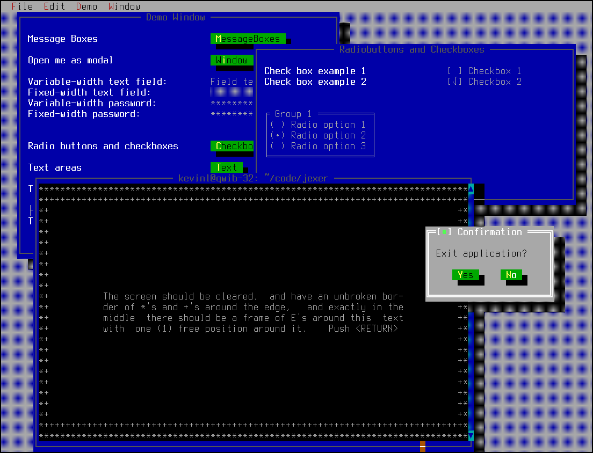Select Radio option 1
This screenshot has height=453, width=593.
277,125
